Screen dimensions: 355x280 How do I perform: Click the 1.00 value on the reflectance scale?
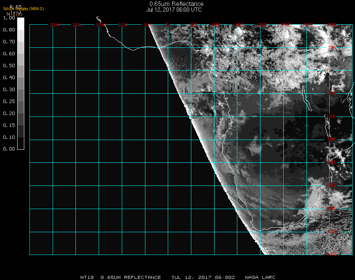(9, 18)
